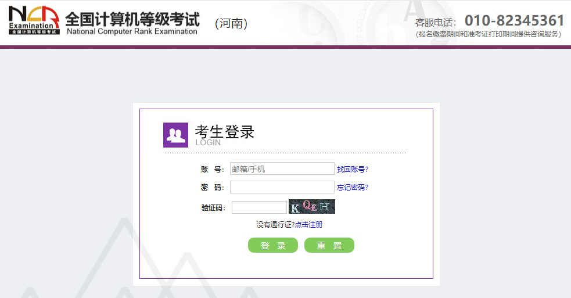The image size is (571, 298).
Task: Click the phone number 010-82345361
Action: [514, 20]
